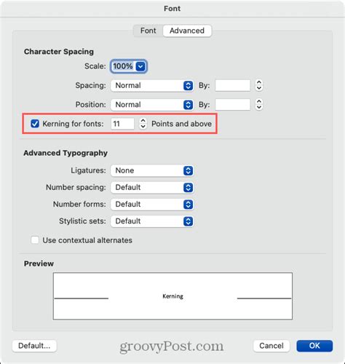Enable Use contextual alternates checkbox
The width and height of the screenshot is (345, 364).
coord(35,240)
